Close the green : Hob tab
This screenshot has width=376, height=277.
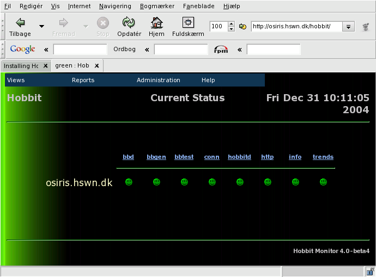tap(96, 66)
